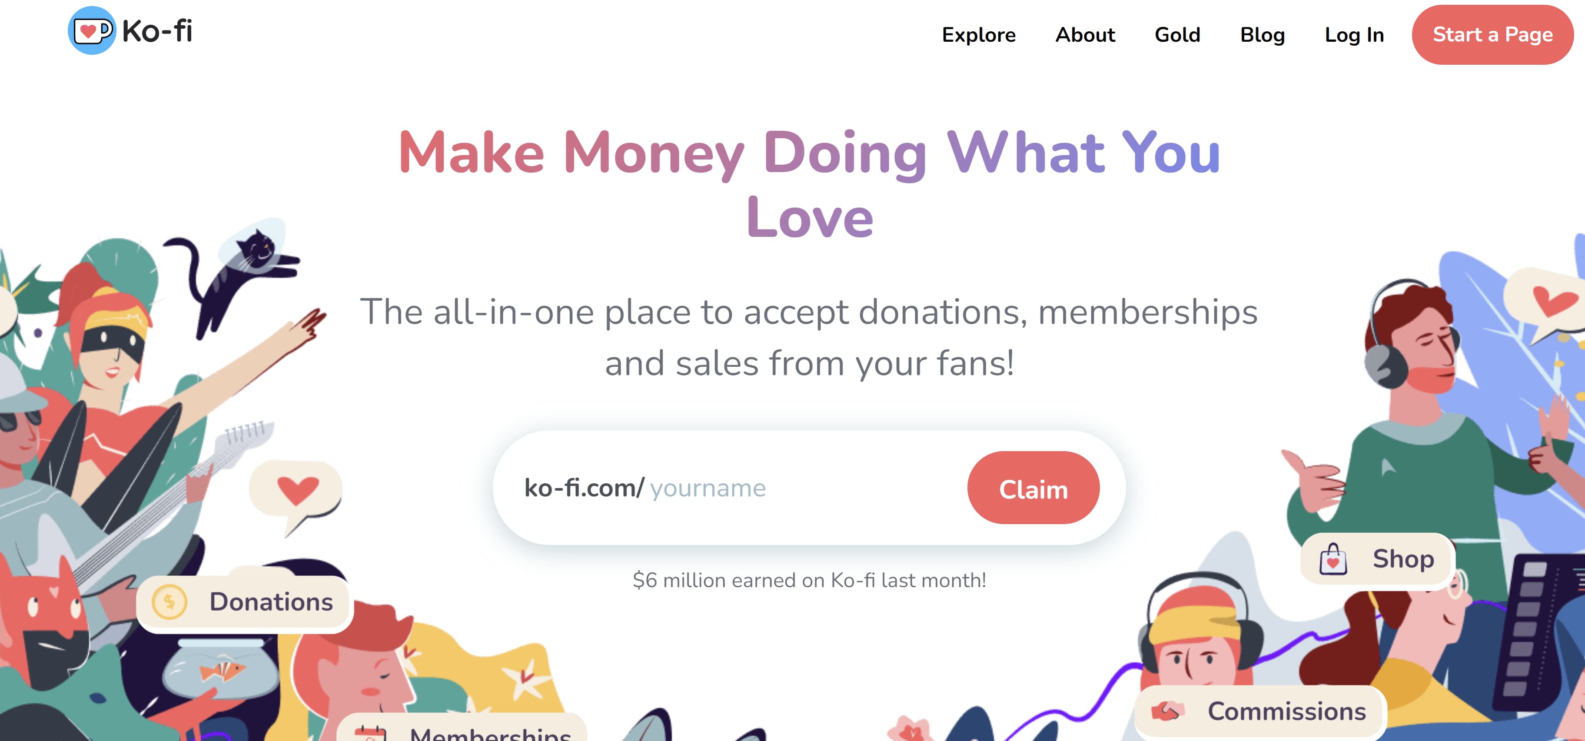Screen dimensions: 1585x741
Task: Click the Ko-fi wordmark text
Action: (157, 31)
